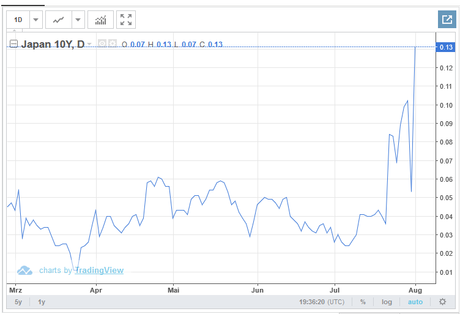Open the indicators chart icon

(100, 20)
